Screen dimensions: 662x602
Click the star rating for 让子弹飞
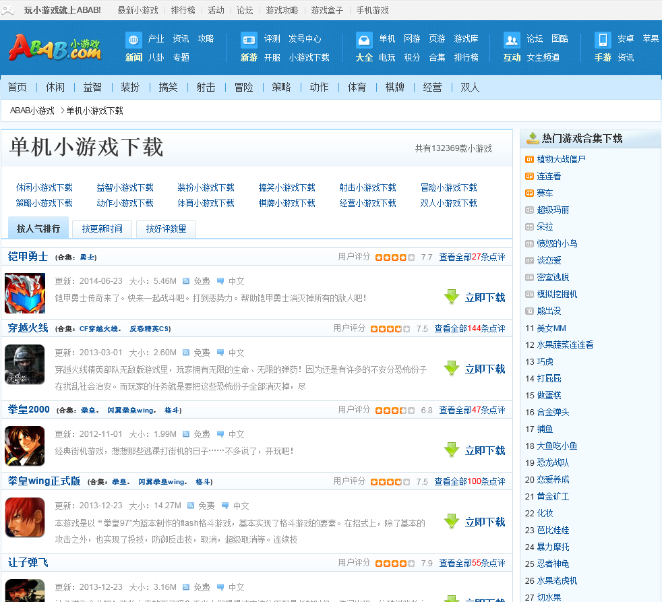click(x=395, y=564)
